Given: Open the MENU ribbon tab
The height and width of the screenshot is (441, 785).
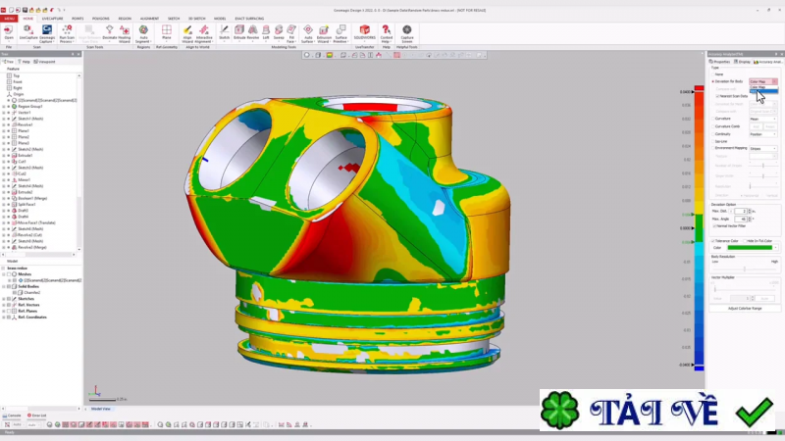Looking at the screenshot, I should click(9, 19).
